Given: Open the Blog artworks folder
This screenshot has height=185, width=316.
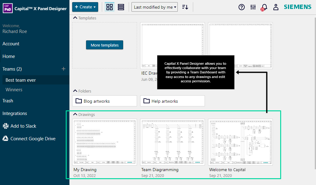Looking at the screenshot, I should (105, 101).
